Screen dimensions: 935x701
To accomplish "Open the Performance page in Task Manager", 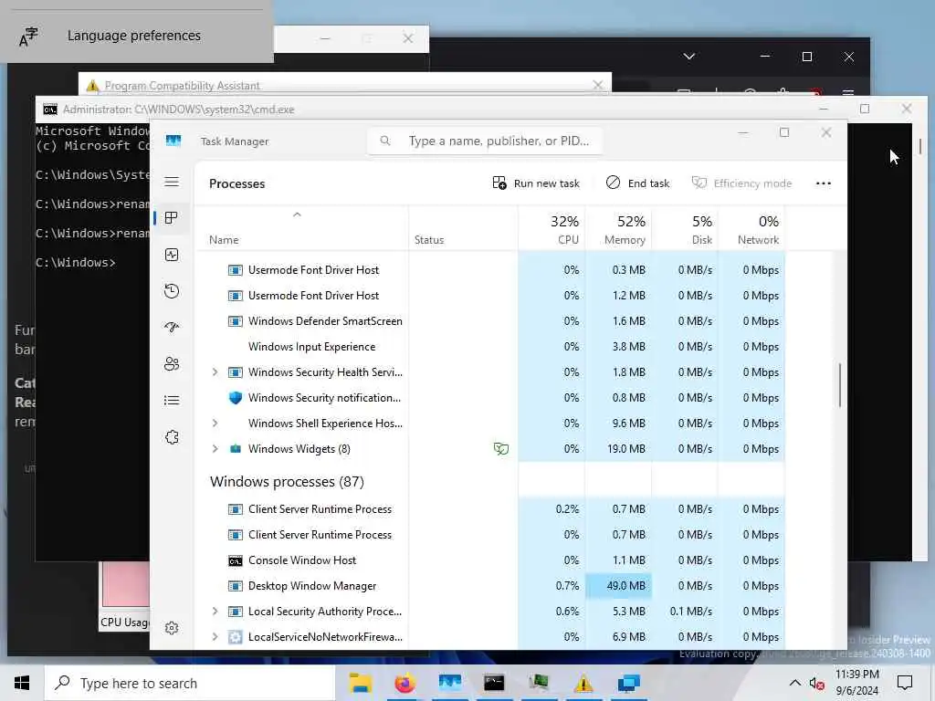I will click(172, 256).
